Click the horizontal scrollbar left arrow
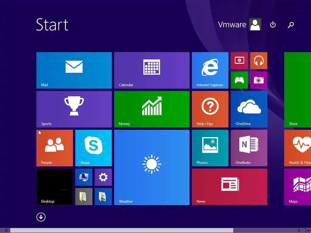The width and height of the screenshot is (311, 233). point(7,231)
